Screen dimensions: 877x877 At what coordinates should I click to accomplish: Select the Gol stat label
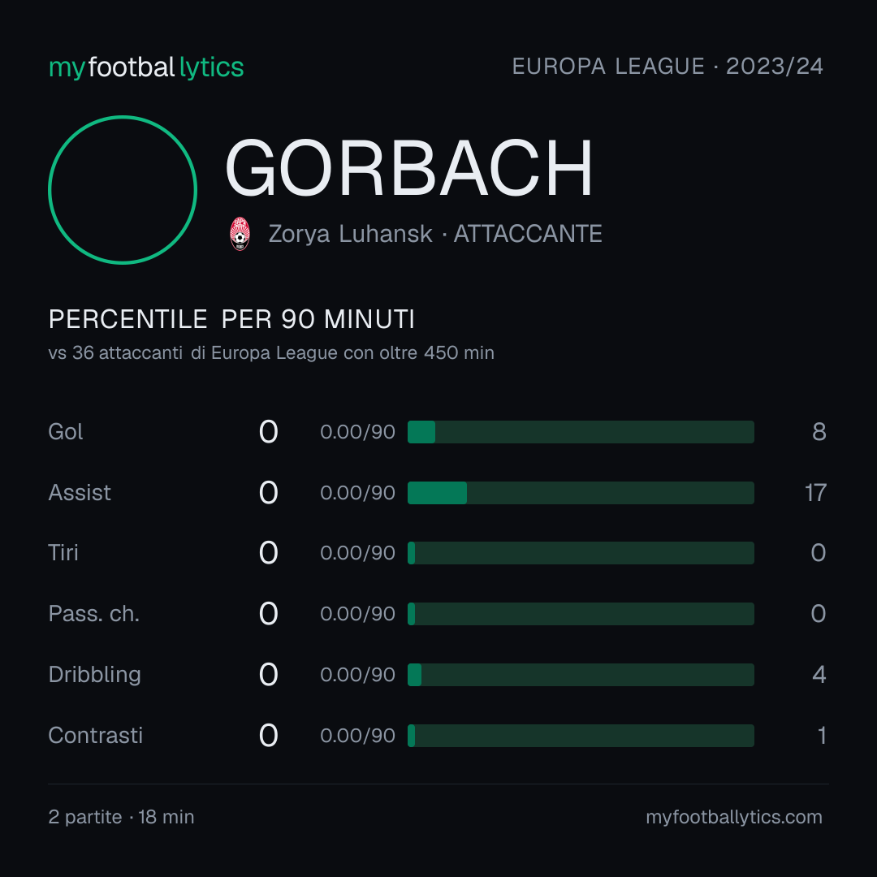click(x=66, y=432)
